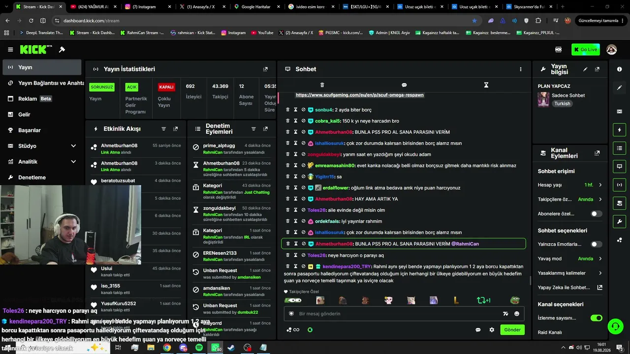Open the Sohbet three-dot options menu
Screen dimensions: 630x354
point(520,69)
